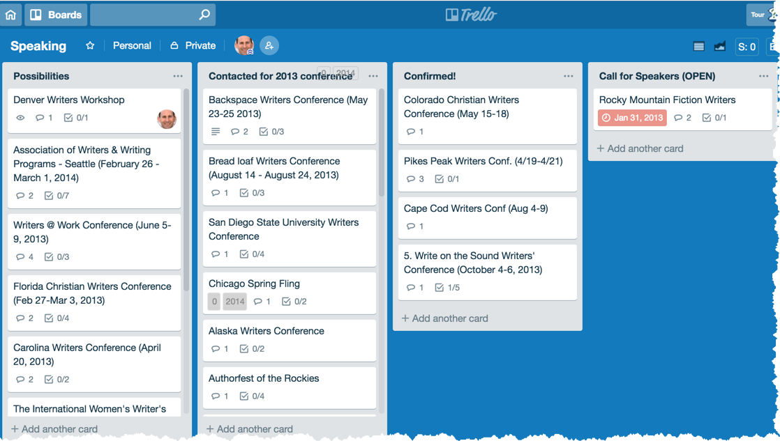Viewport: 780px width, 441px height.
Task: Click comment icon on Alaska Writers Conference
Action: (x=216, y=348)
